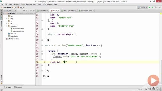Image resolution: width=162 pixels, height=91 pixels.
Task: Click the scroll-from-source target icon in the Project panel
Action: point(24,11)
